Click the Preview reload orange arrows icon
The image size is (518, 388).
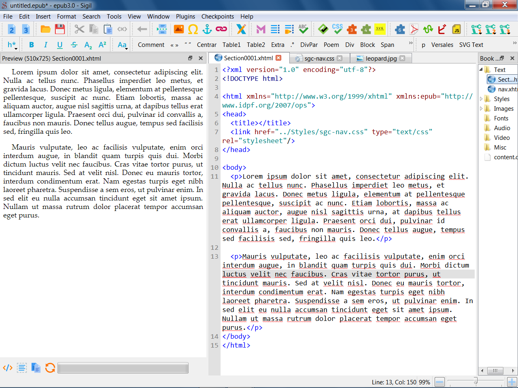pyautogui.click(x=50, y=368)
